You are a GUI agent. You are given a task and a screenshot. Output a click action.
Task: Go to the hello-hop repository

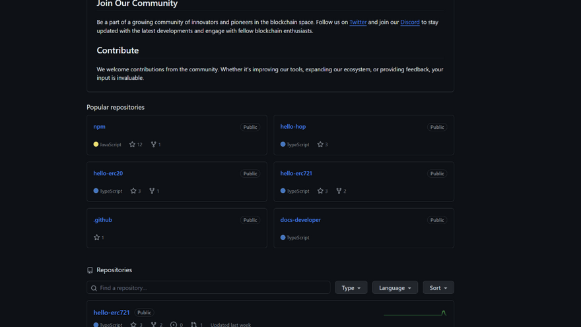click(292, 127)
